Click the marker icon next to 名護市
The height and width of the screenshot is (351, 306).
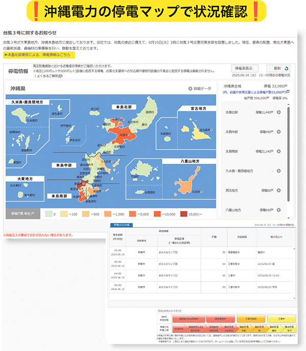(129, 135)
